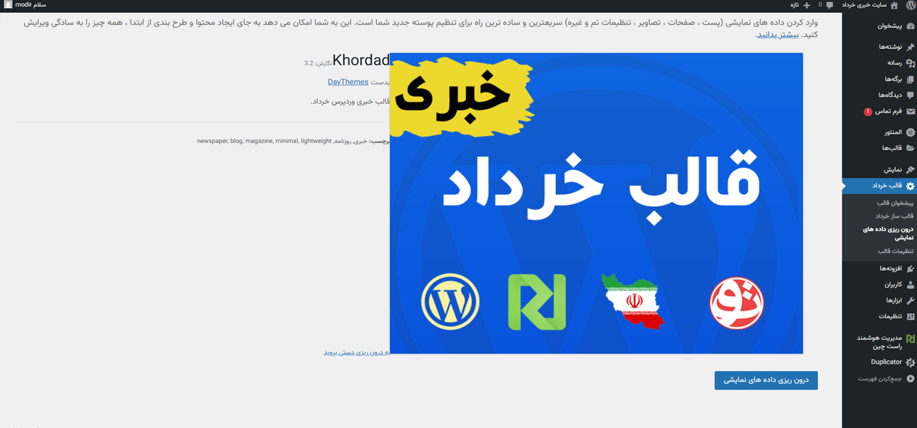Click the sliders icon next to تنظیمات
This screenshot has width=917, height=428.
(910, 317)
